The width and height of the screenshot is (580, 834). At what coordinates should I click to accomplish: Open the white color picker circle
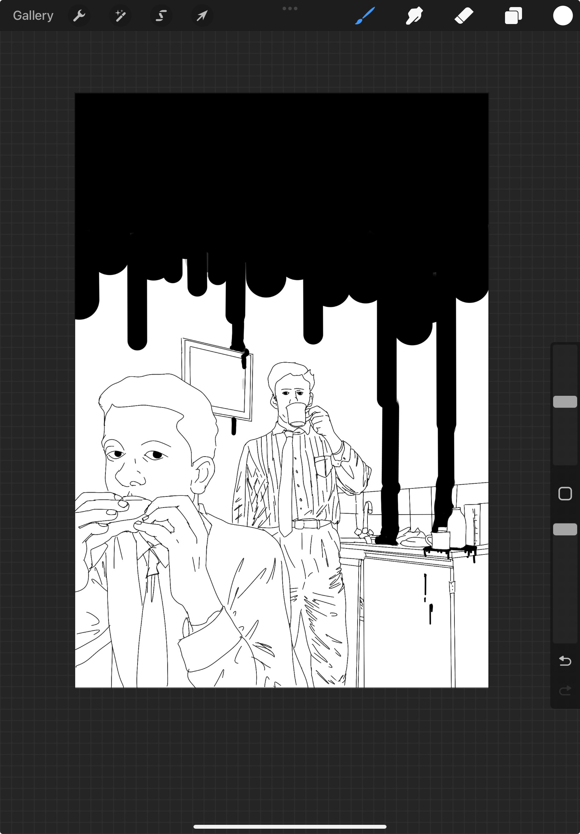point(563,16)
